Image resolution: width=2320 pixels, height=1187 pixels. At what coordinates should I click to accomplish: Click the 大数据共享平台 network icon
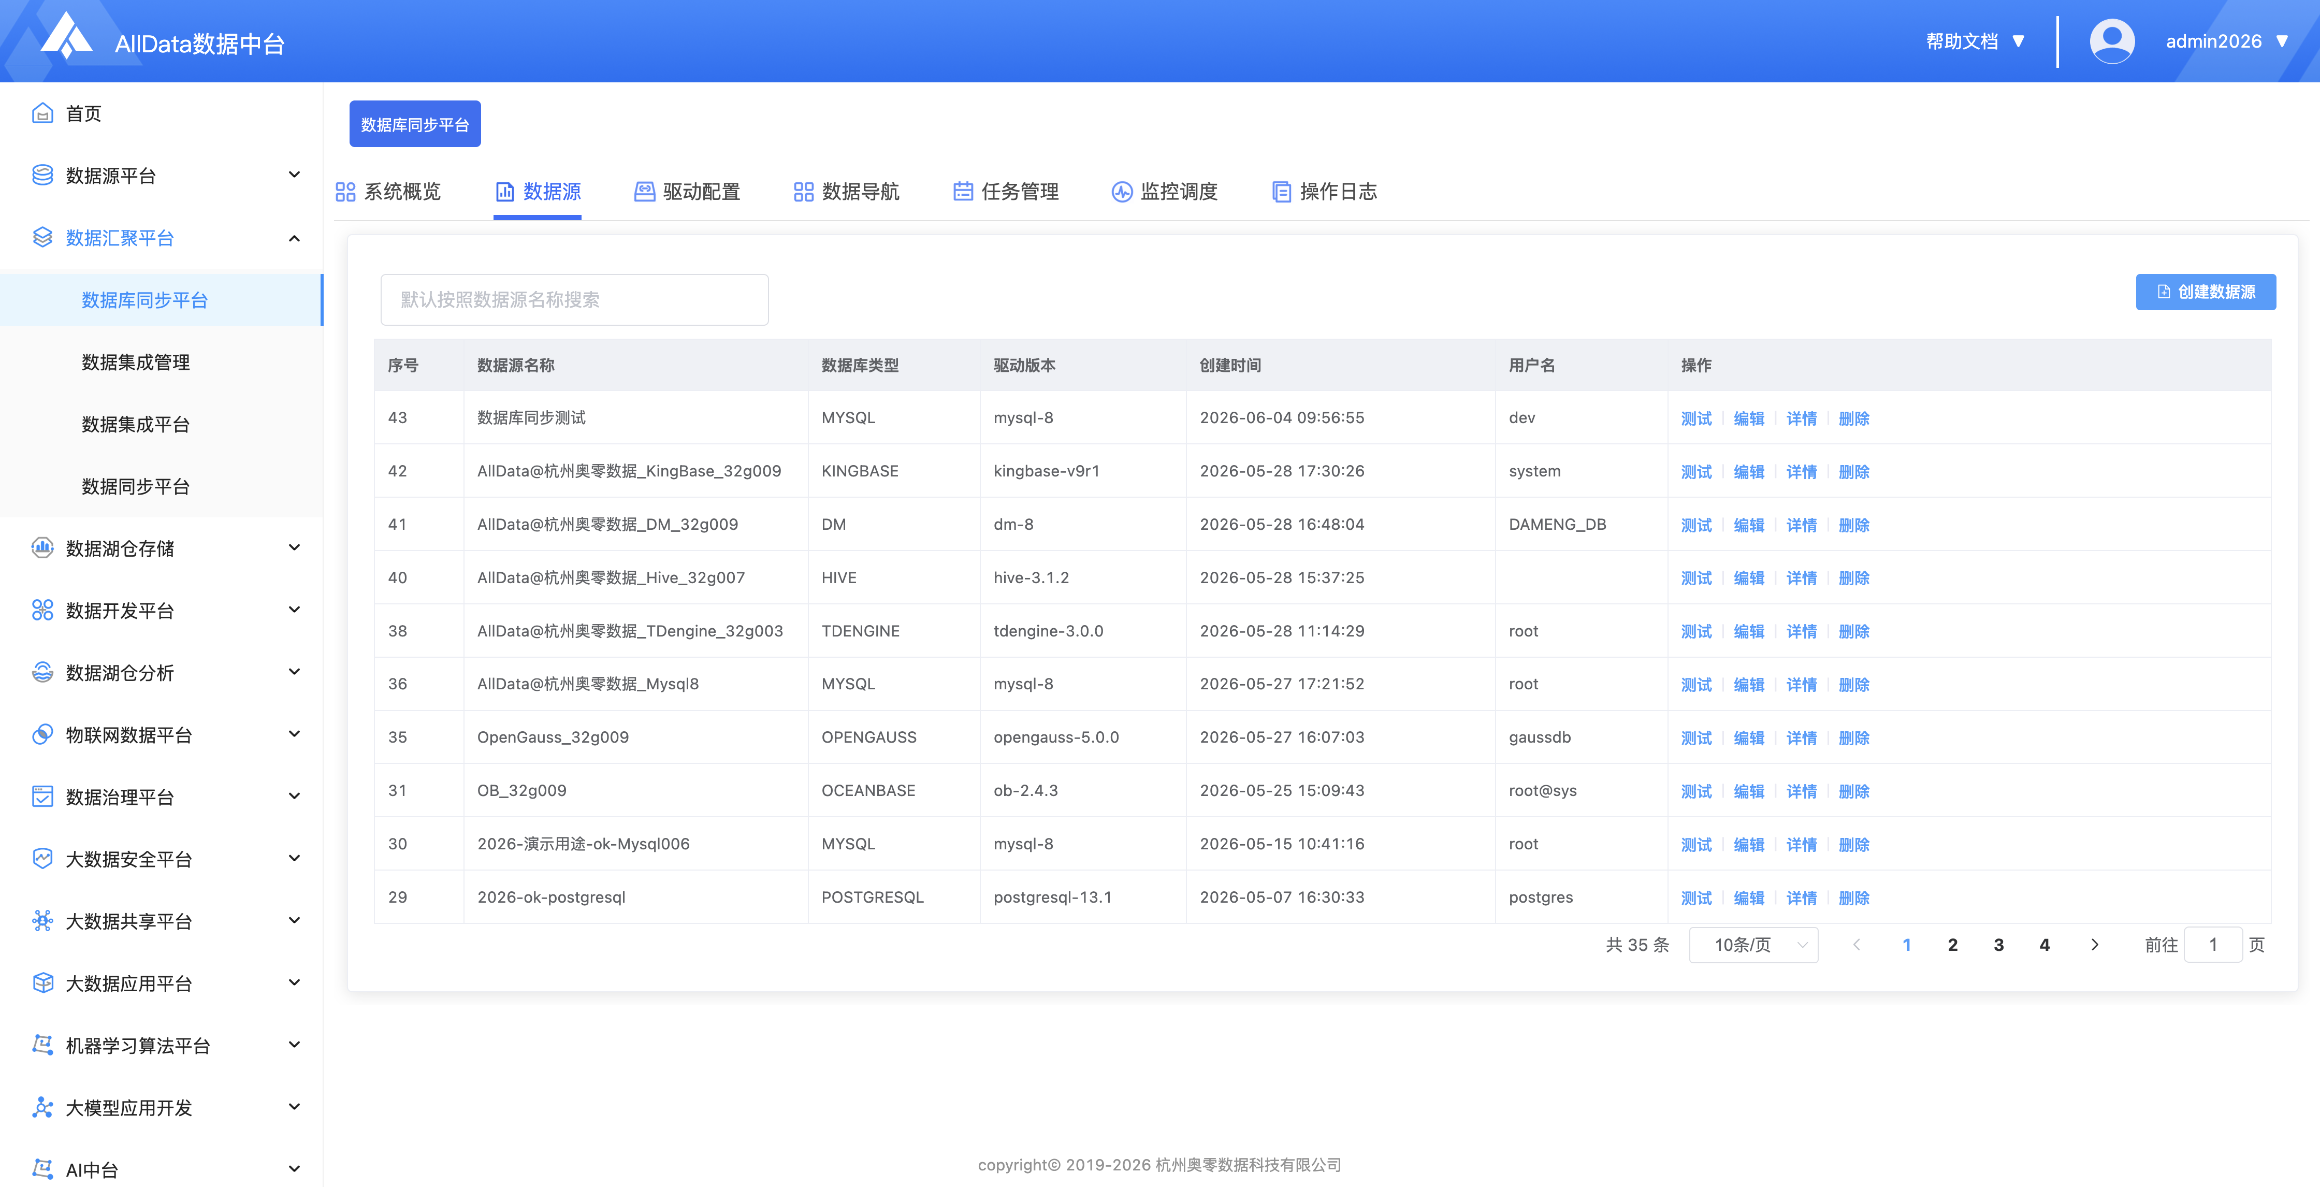point(42,921)
